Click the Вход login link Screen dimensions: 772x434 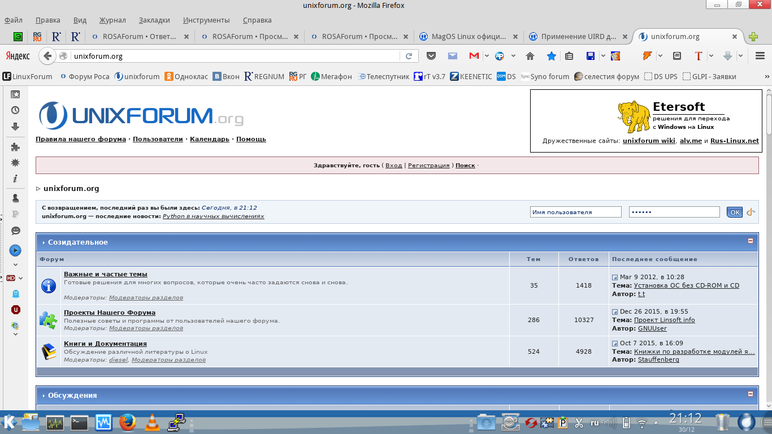tap(394, 166)
